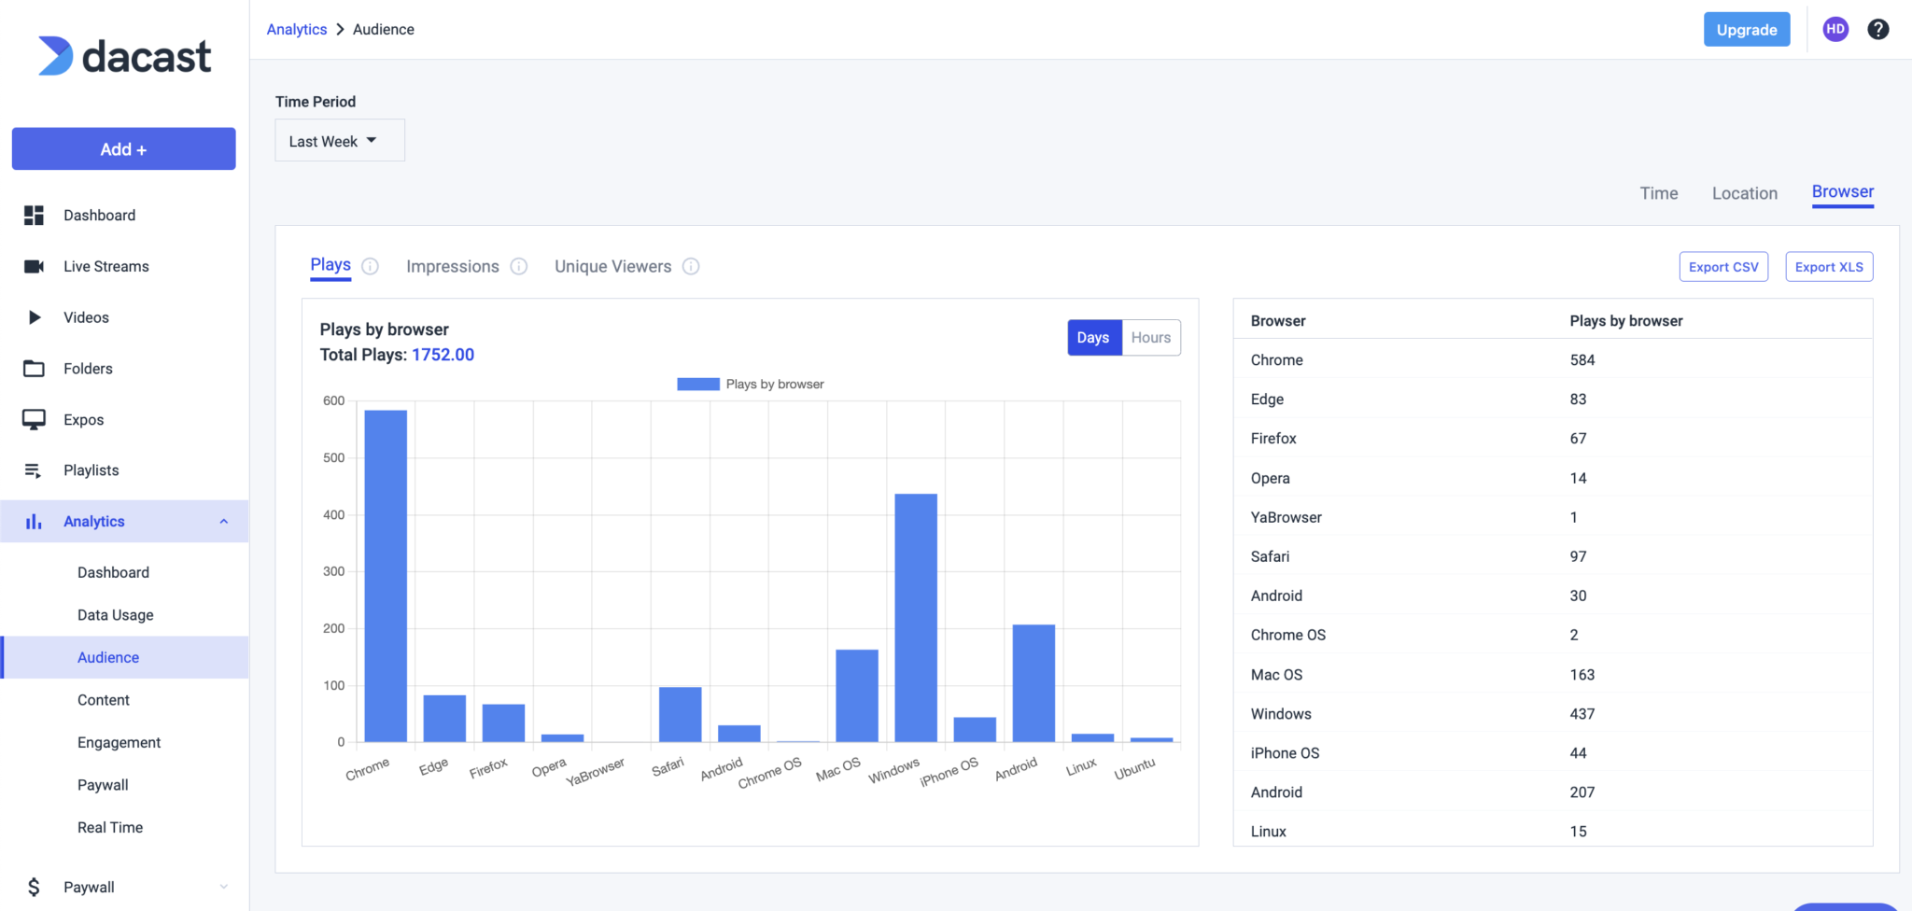Open the Folders section
1912x911 pixels.
point(89,368)
